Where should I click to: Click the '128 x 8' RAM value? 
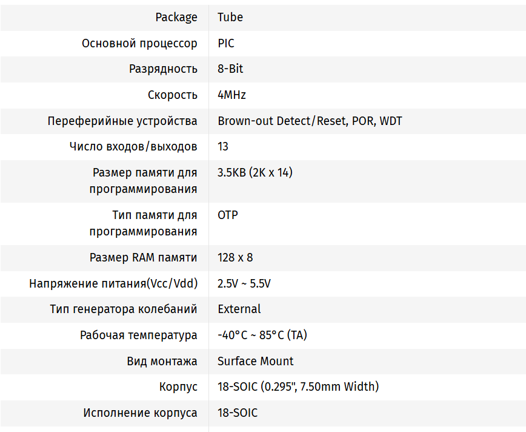tap(235, 257)
